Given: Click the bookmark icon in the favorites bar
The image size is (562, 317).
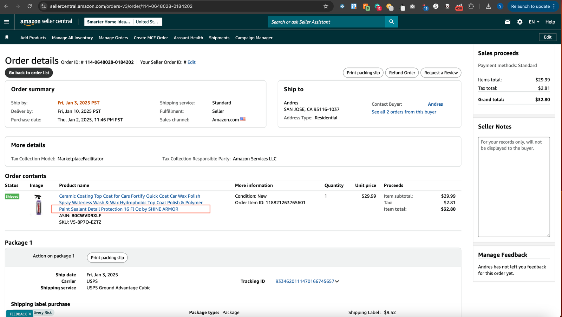Looking at the screenshot, I should [x=7, y=37].
